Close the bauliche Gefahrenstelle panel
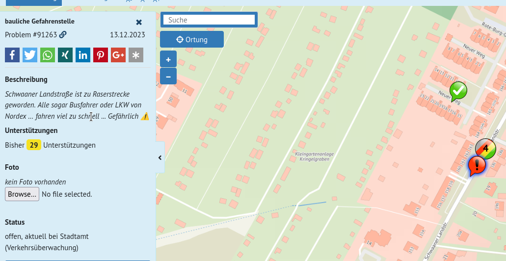 (x=139, y=22)
